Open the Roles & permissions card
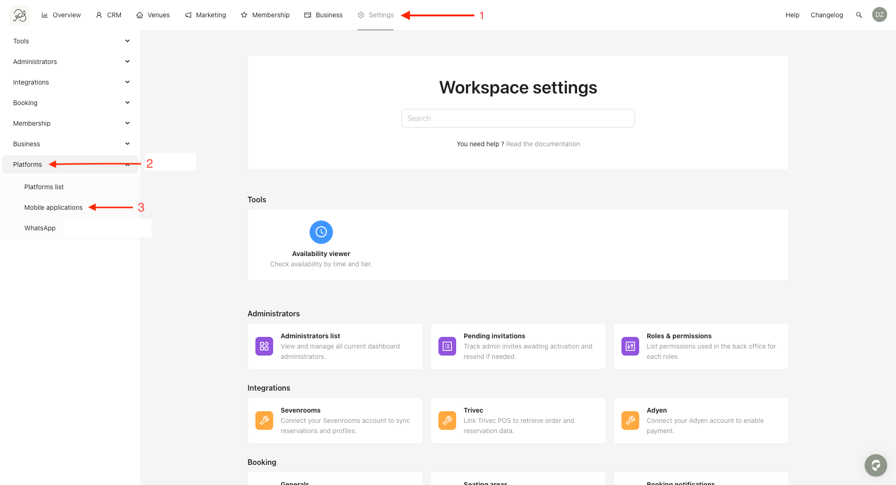This screenshot has width=896, height=485. (701, 346)
